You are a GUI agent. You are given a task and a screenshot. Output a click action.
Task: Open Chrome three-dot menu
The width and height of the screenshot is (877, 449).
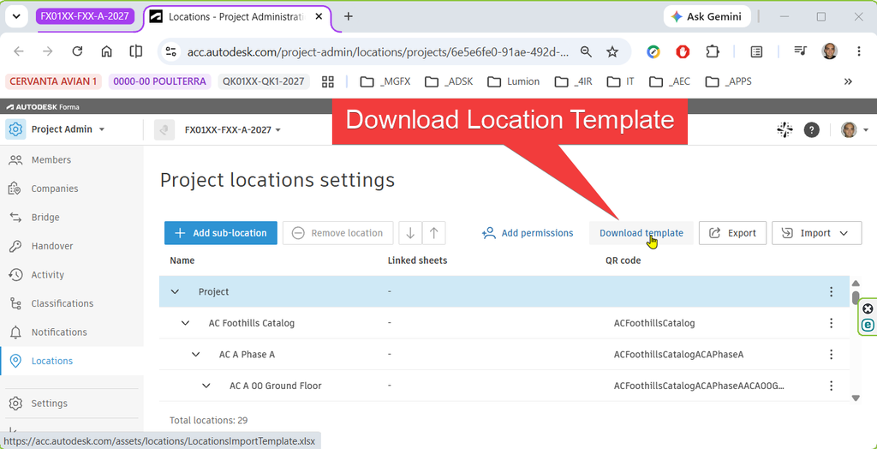coord(859,51)
